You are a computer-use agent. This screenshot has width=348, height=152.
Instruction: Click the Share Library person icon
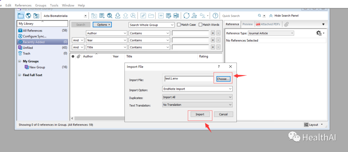coord(194,16)
